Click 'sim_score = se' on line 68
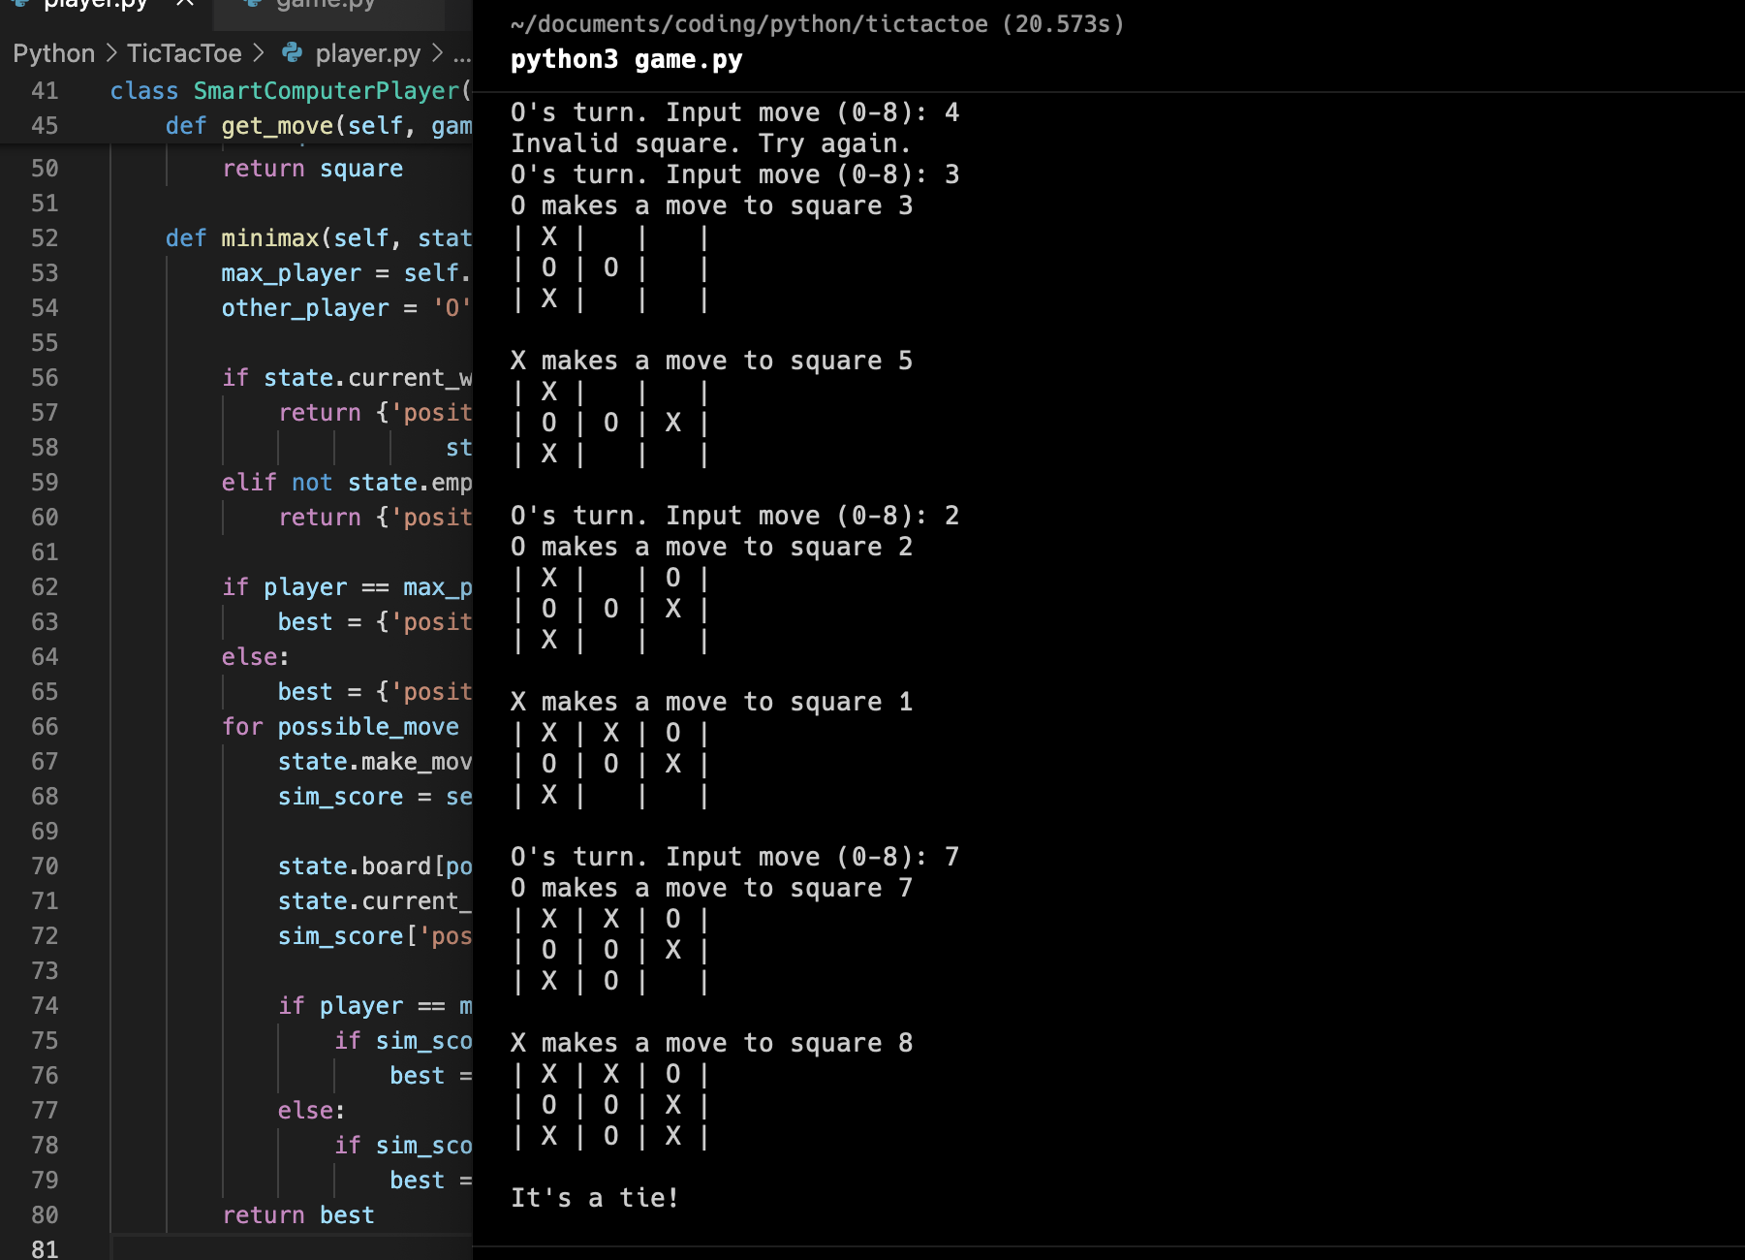 pos(375,797)
